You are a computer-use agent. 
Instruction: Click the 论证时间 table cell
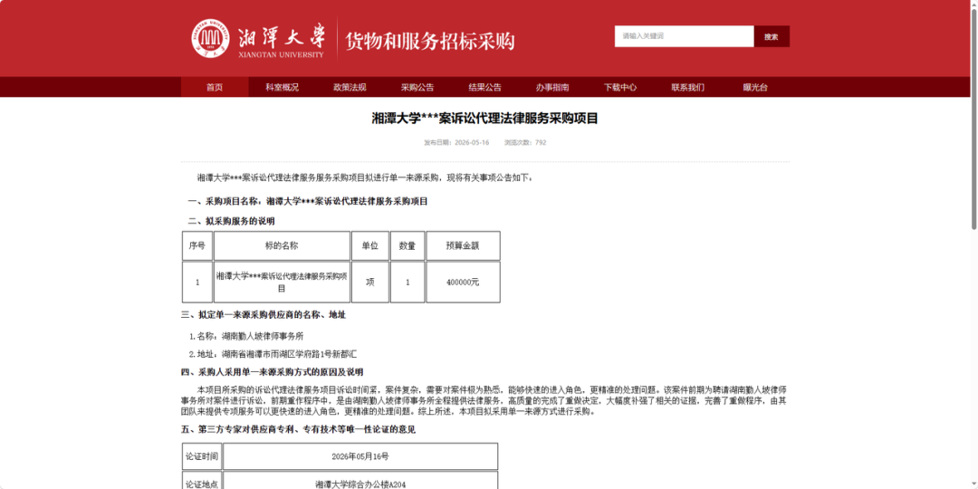(201, 456)
